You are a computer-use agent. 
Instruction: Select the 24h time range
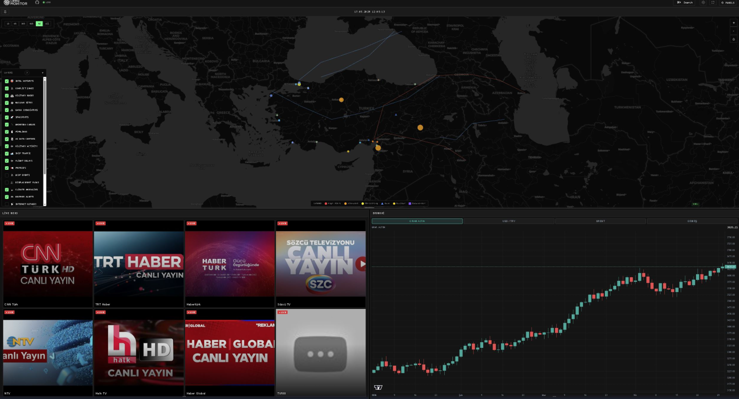[x=24, y=24]
